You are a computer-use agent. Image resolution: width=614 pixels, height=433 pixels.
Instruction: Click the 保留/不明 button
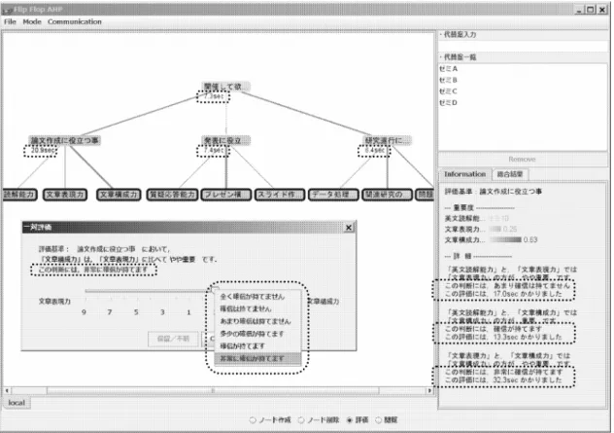click(173, 339)
